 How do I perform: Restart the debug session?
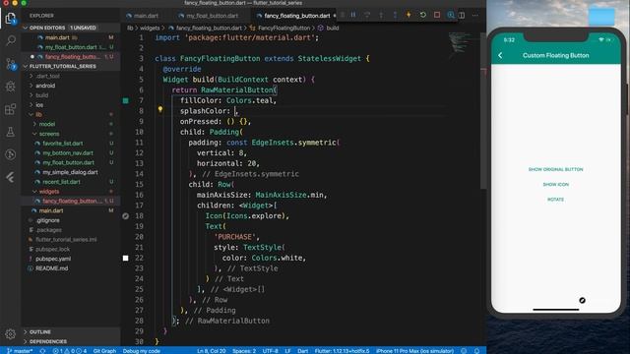(x=423, y=16)
